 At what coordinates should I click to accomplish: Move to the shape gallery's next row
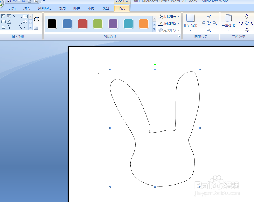coord(31,22)
